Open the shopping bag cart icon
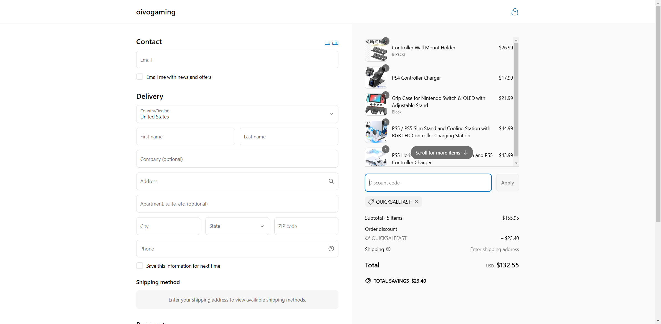 (515, 12)
